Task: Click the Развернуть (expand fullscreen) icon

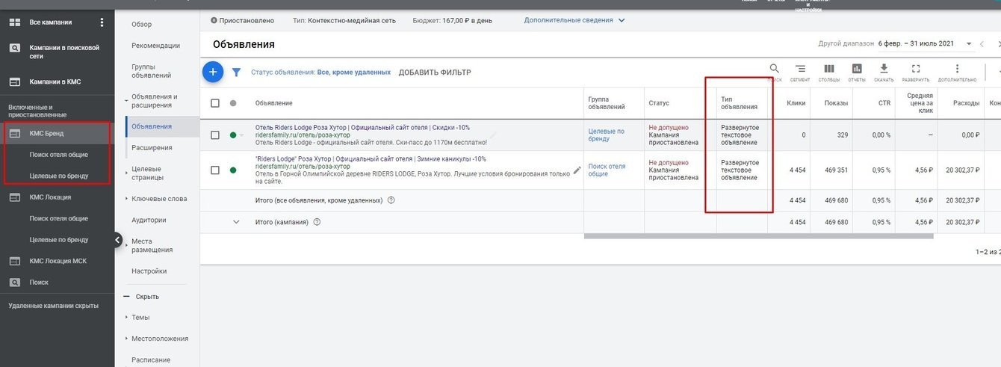Action: (x=916, y=69)
